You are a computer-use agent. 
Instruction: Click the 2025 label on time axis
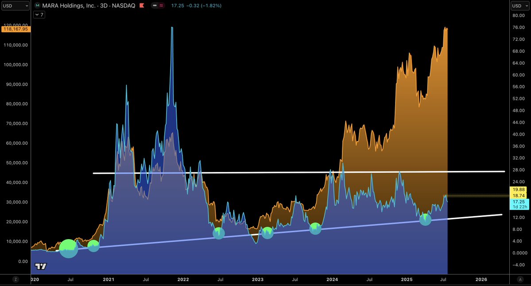(x=407, y=279)
